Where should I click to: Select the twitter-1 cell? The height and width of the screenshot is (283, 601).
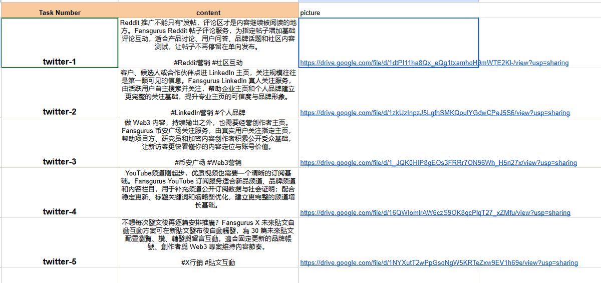pos(60,43)
